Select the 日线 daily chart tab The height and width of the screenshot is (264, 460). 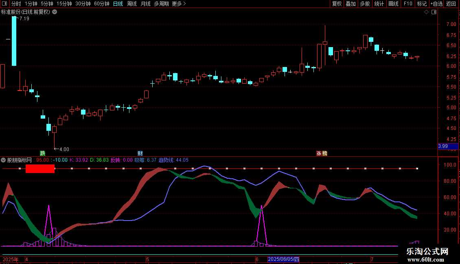118,4
